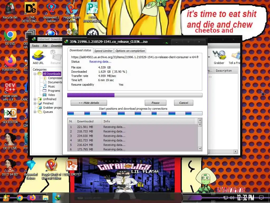Click the Downloaded column header in connections
This screenshot has height=203, width=270.
pyautogui.click(x=89, y=121)
